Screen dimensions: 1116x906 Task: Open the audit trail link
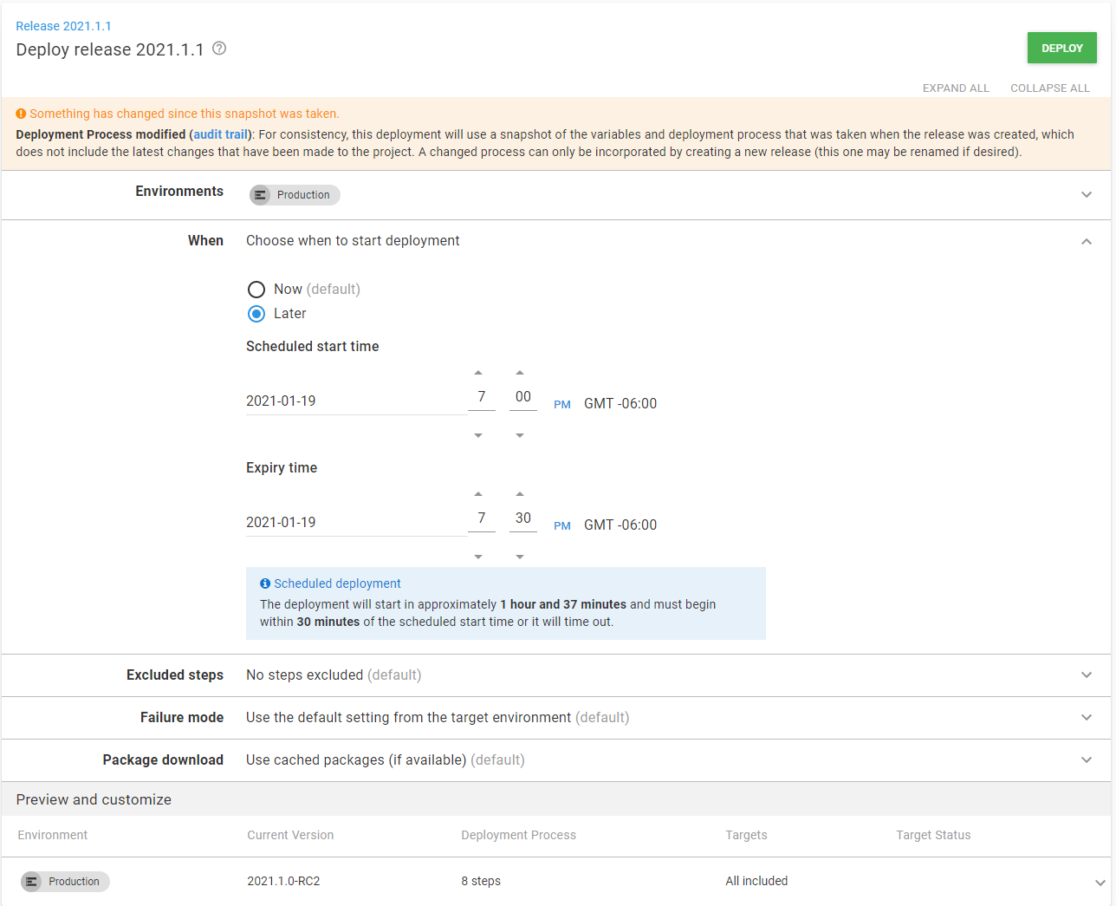[x=220, y=134]
